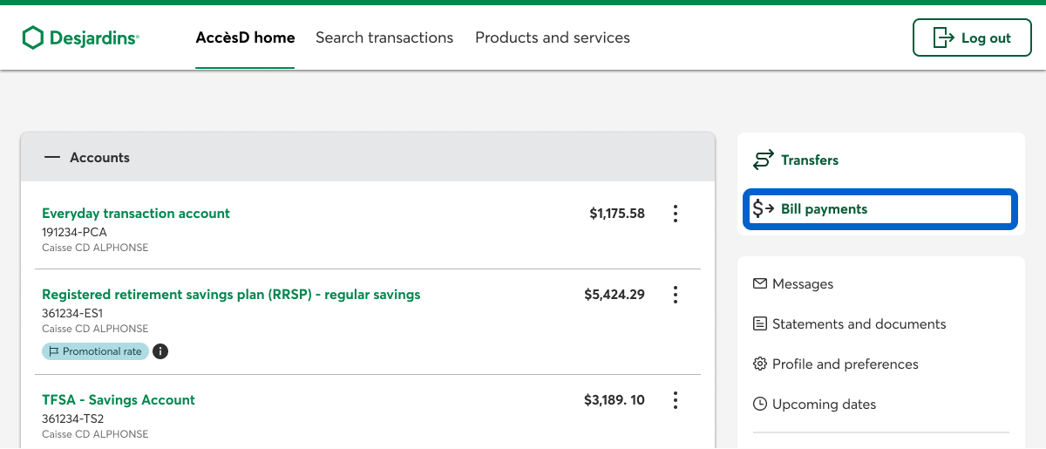This screenshot has width=1046, height=449.
Task: Open the TFSA - Savings Account link
Action: tap(119, 400)
